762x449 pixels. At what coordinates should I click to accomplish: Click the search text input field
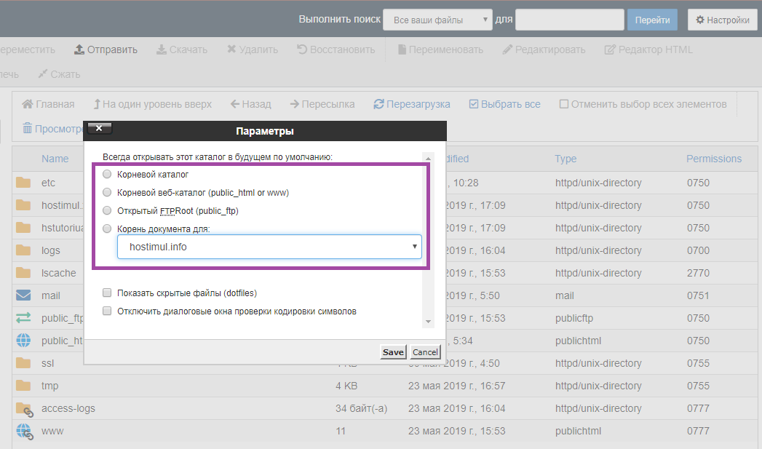[x=569, y=20]
